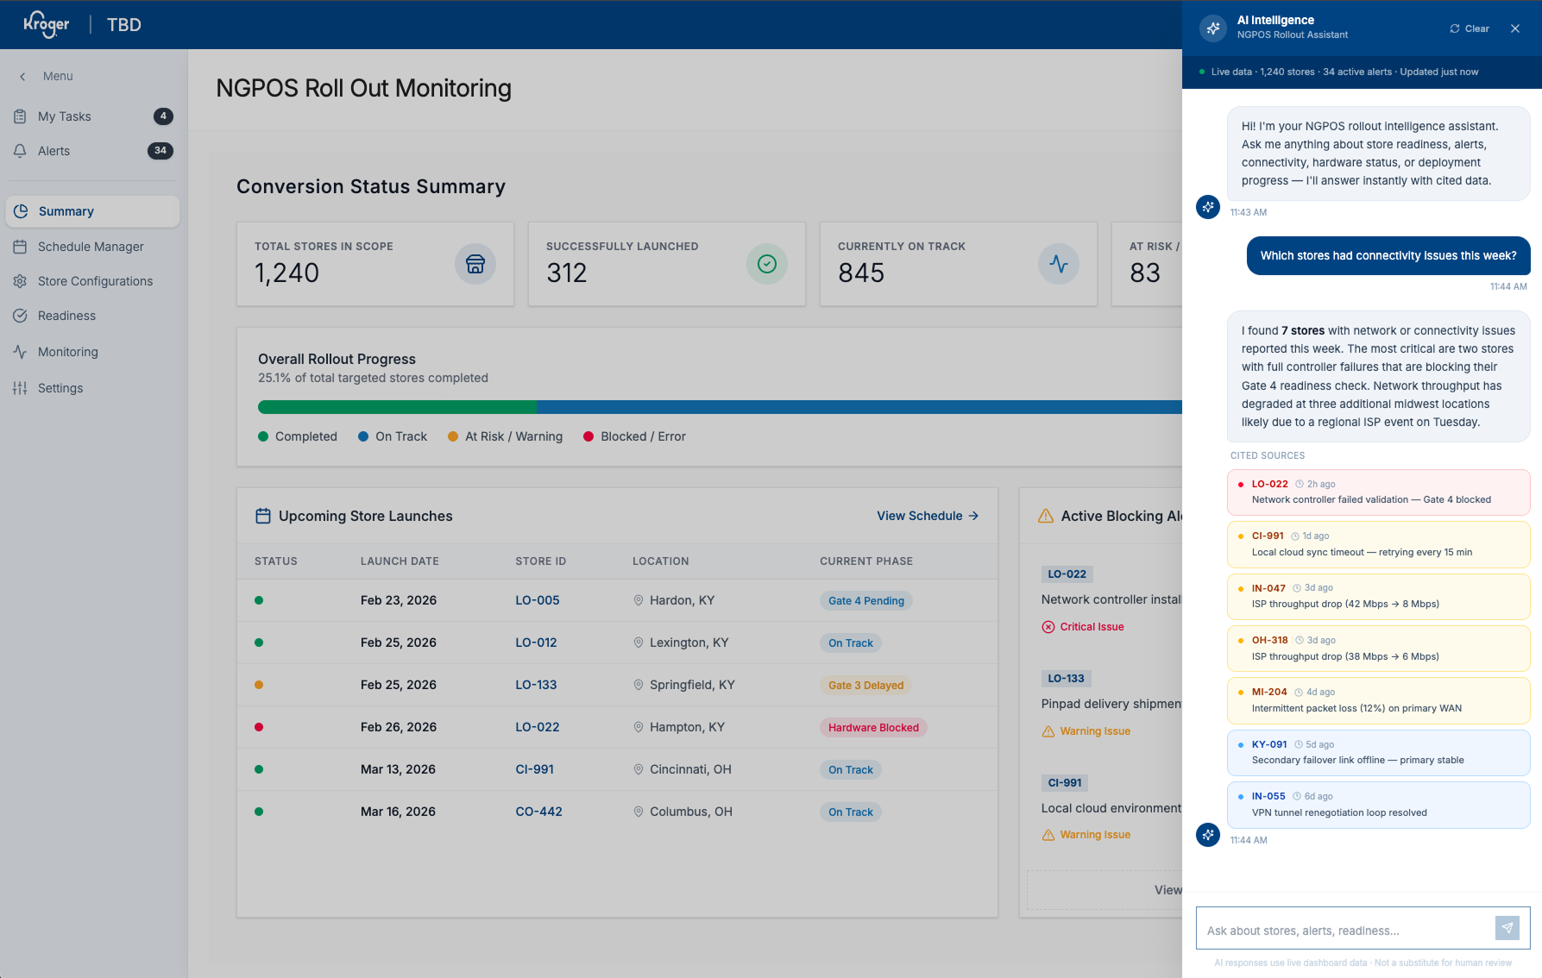The width and height of the screenshot is (1542, 978).
Task: Click the Alerts bell icon
Action: coord(20,151)
